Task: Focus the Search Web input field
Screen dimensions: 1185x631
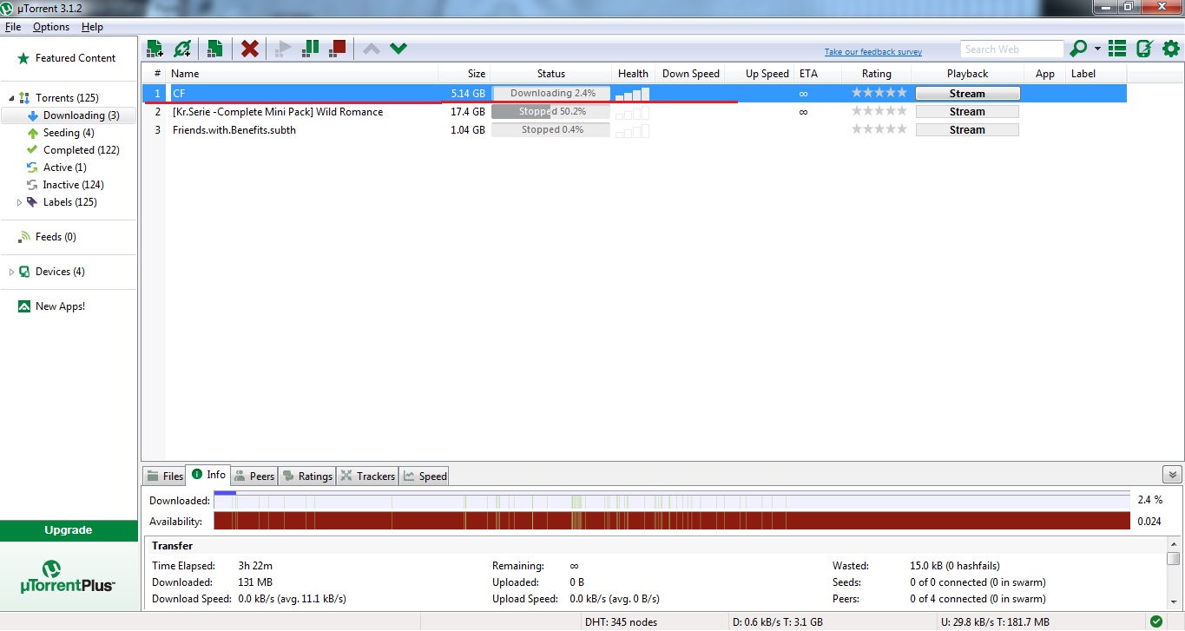Action: tap(1011, 49)
